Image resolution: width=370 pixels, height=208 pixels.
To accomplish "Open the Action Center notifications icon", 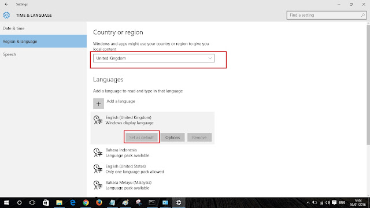I will point(334,203).
